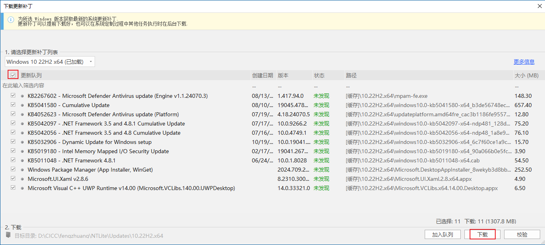The height and width of the screenshot is (245, 545).
Task: Uncheck KB2267602 Defender Antivirus update
Action: click(x=13, y=96)
